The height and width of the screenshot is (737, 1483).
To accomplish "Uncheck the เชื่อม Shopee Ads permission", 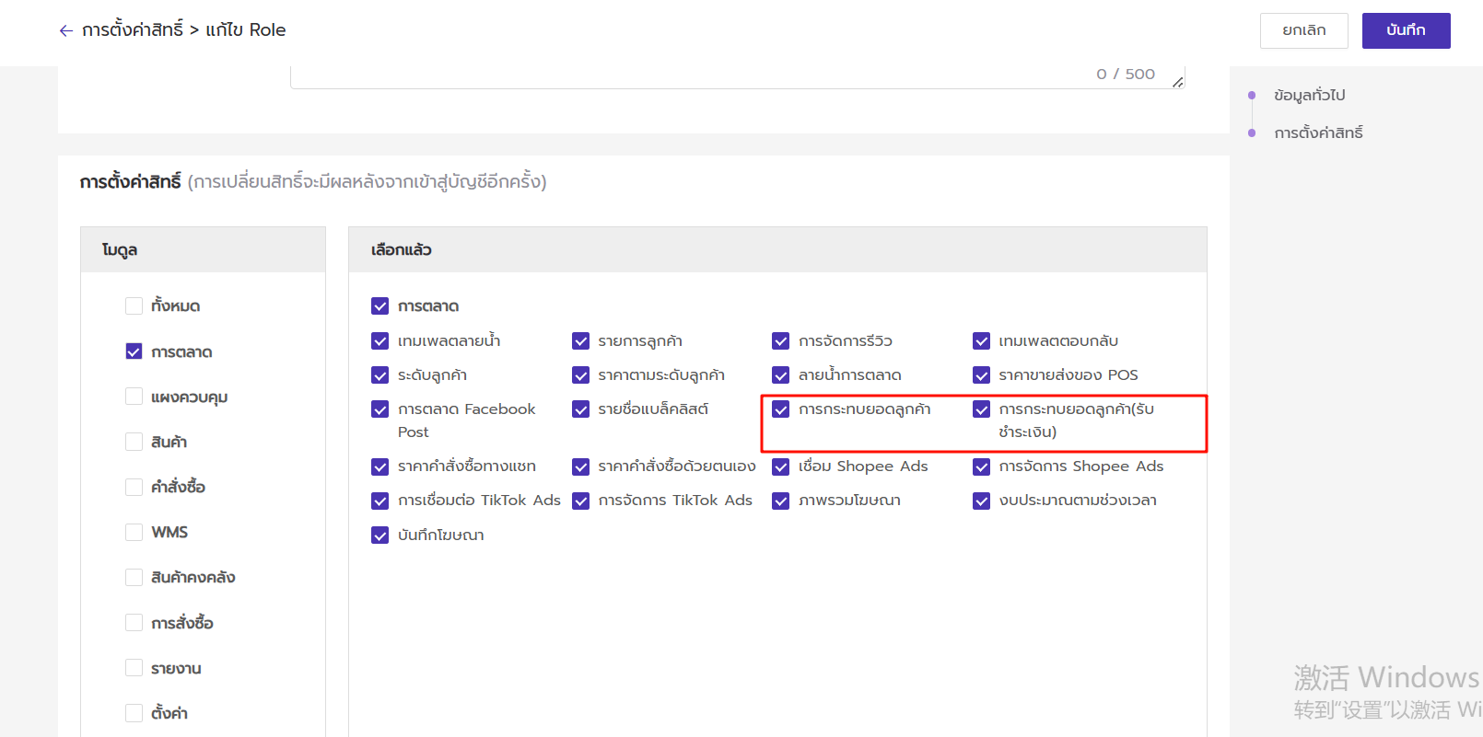I will (781, 466).
